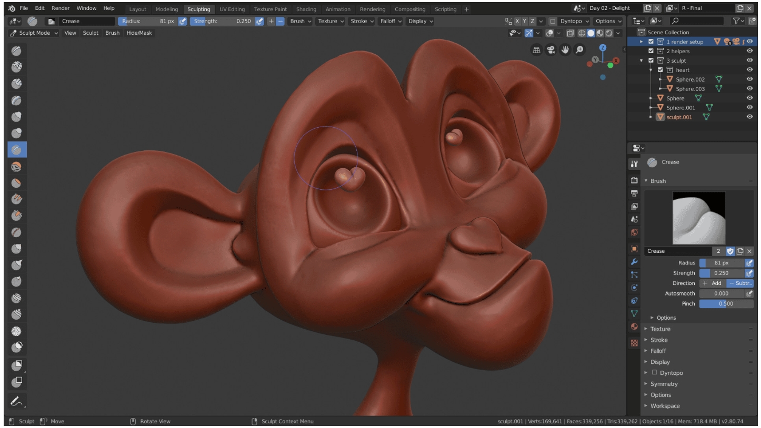Click the Subtract direction button

[740, 283]
